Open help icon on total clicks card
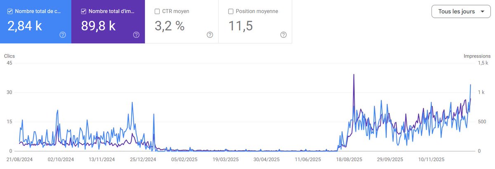The width and height of the screenshot is (495, 169). (x=63, y=35)
